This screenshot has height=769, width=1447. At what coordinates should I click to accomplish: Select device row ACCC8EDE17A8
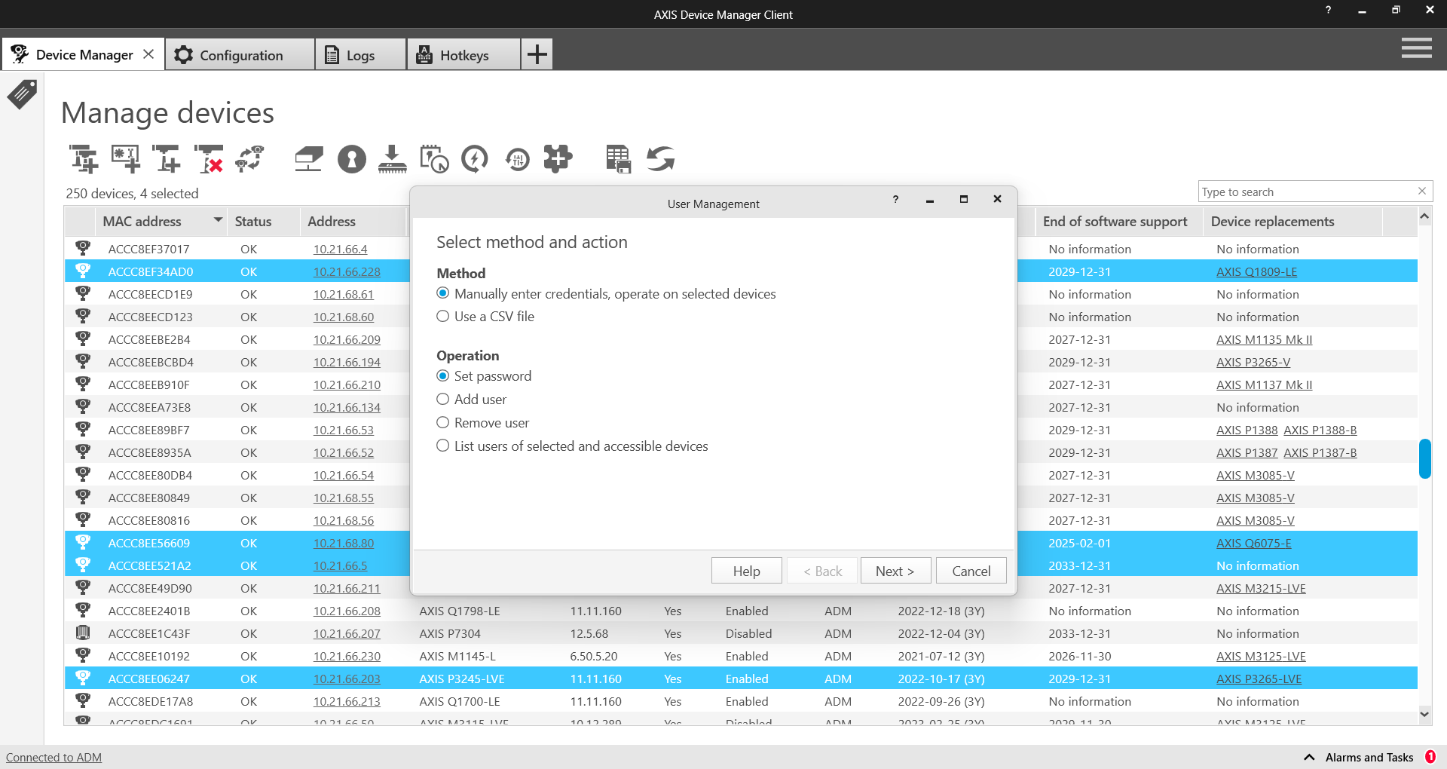(x=741, y=701)
